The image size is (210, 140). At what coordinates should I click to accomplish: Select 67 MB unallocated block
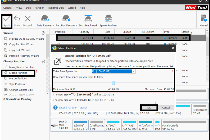(x=200, y=109)
